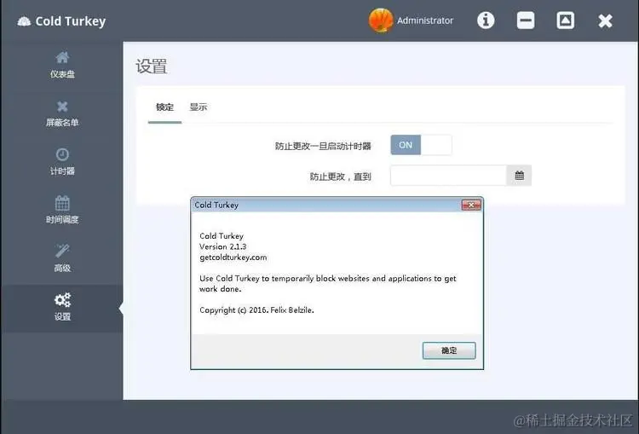Click the getcoldturkey.com text in dialog
The image size is (639, 434).
(x=233, y=258)
